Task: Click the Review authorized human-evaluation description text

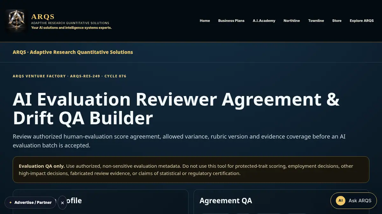Action: click(179, 141)
